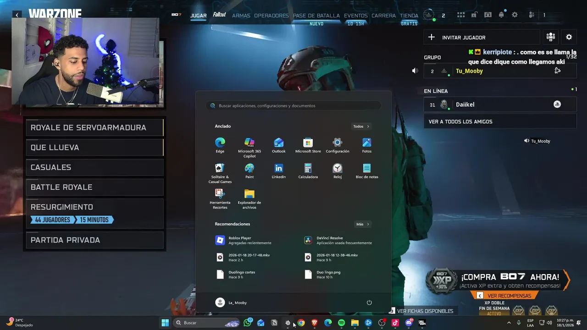Open Brave browser on the taskbar
The height and width of the screenshot is (330, 587).
point(315,323)
